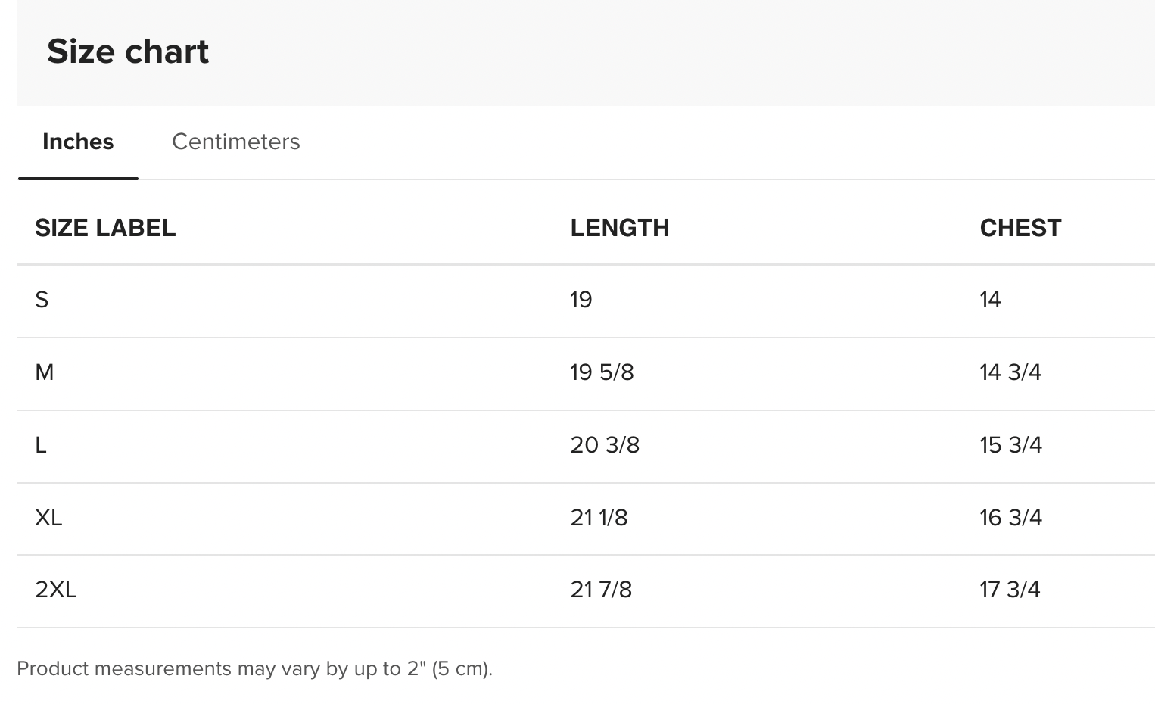Image resolution: width=1155 pixels, height=704 pixels.
Task: Click the chest value 16 3/4
Action: 1011,518
